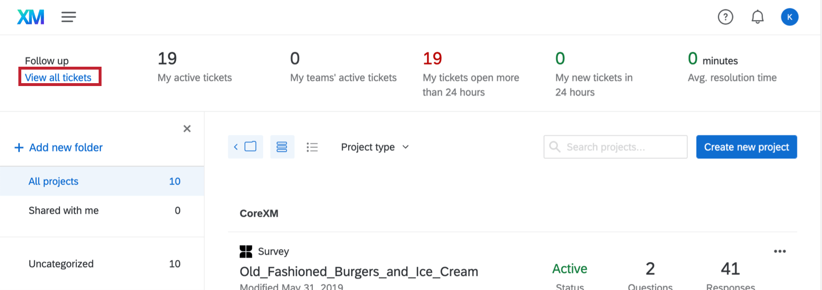Click the XM logo
The height and width of the screenshot is (290, 822).
tap(30, 17)
